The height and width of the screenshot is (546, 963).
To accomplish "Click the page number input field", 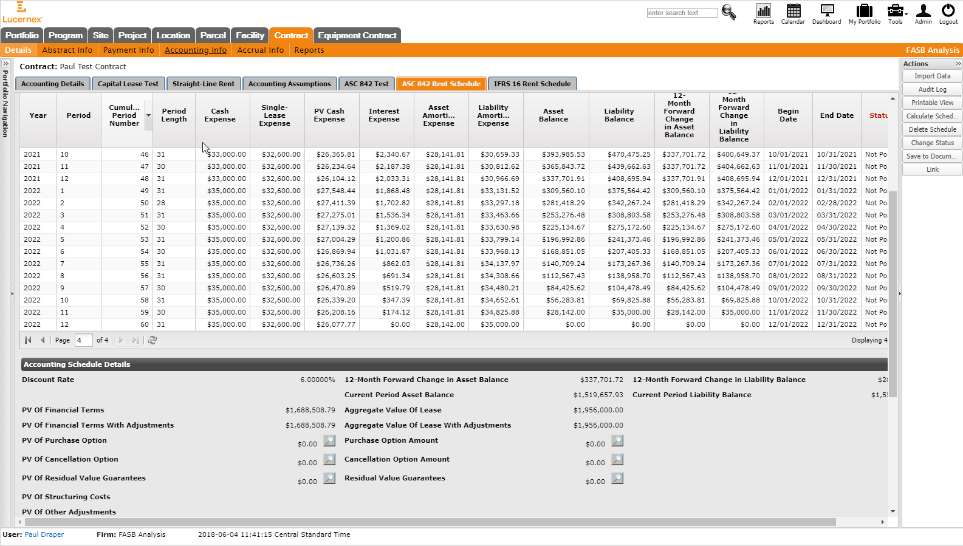I will pyautogui.click(x=83, y=340).
